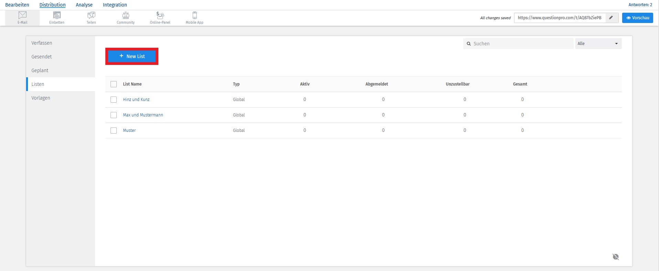659x271 pixels.
Task: Click the New List button
Action: [132, 56]
